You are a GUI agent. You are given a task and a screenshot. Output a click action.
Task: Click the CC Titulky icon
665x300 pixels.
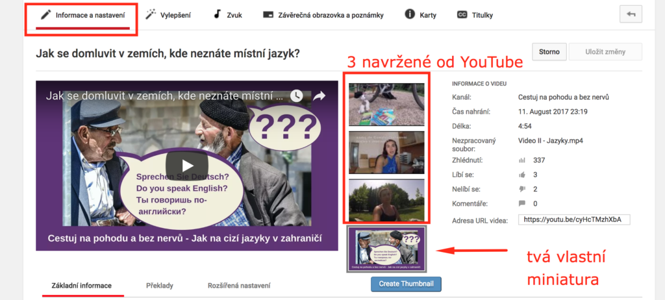pyautogui.click(x=462, y=14)
